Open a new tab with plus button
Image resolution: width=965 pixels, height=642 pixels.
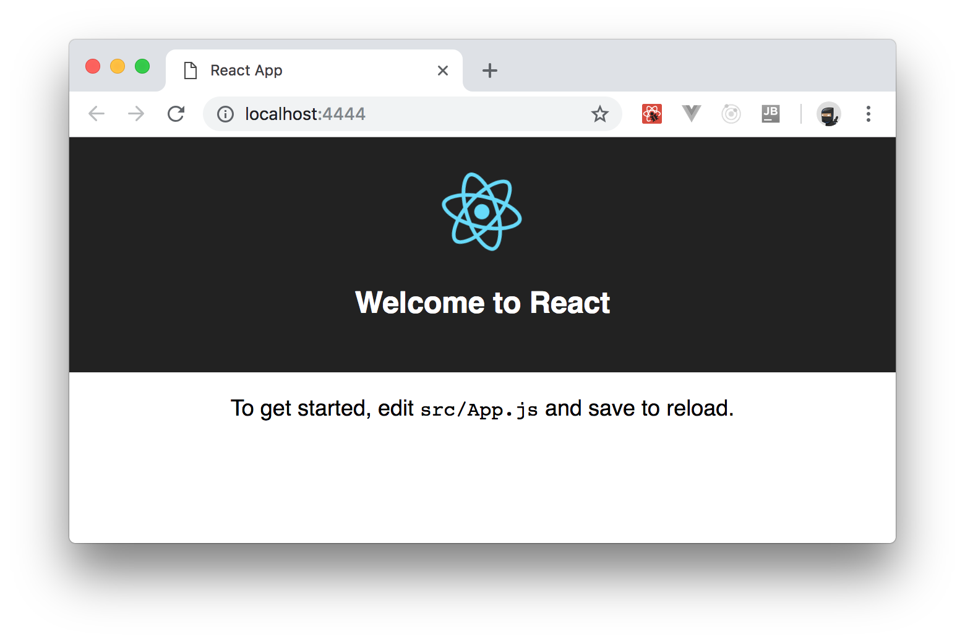click(x=490, y=71)
